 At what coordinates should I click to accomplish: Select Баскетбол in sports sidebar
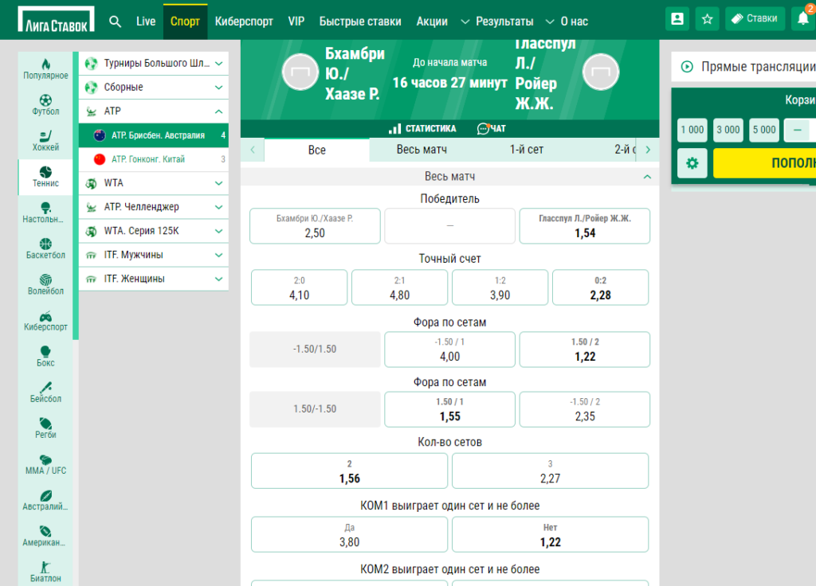(45, 248)
